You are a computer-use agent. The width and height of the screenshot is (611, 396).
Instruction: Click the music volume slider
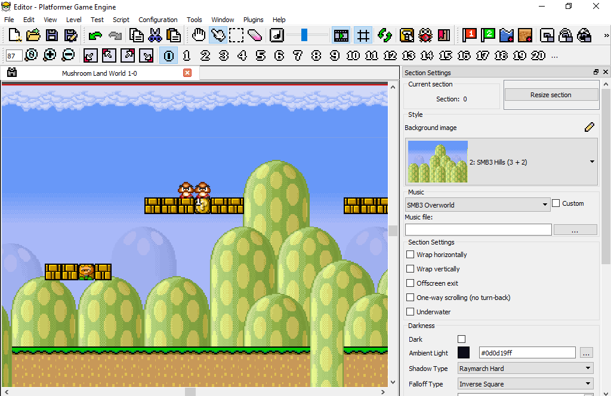[307, 35]
